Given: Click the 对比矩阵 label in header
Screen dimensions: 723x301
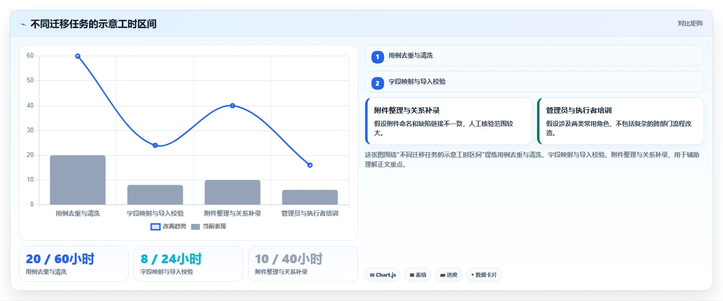Looking at the screenshot, I should (x=690, y=24).
